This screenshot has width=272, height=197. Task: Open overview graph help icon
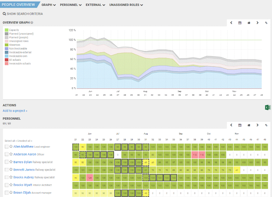(x=32, y=22)
